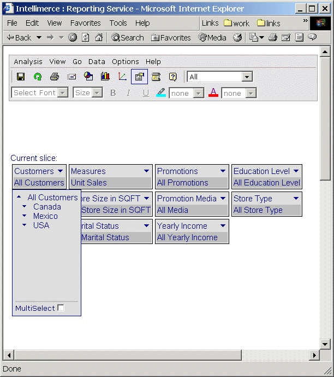Screen dimensions: 334x377
Task: Open the Options menu
Action: point(126,62)
